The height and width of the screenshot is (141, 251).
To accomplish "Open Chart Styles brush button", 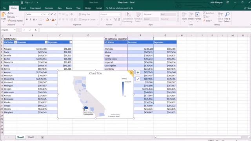I will click(138, 79).
